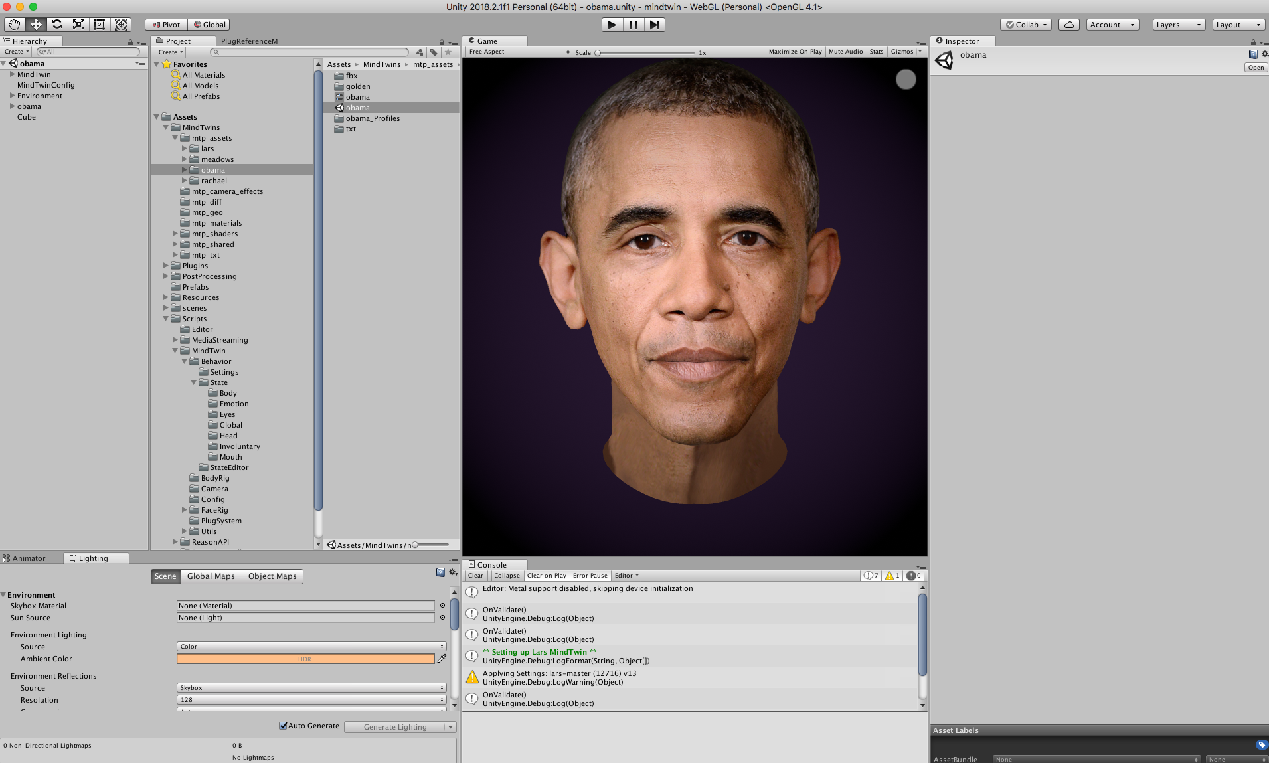
Task: Open the Hierarchy Create menu
Action: click(x=16, y=52)
